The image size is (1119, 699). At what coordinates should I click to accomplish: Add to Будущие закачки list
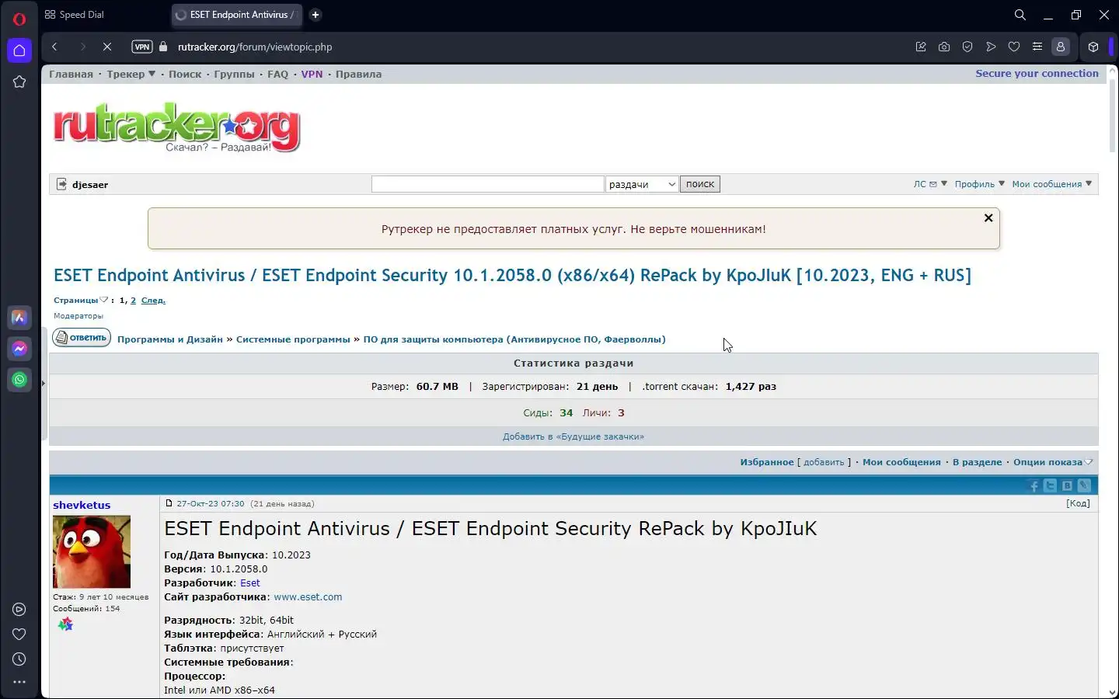tap(573, 436)
